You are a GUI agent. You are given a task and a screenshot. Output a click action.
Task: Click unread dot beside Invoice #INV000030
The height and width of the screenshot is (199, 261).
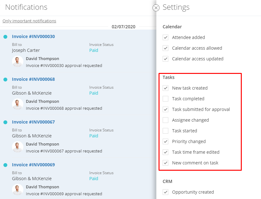(x=5, y=37)
